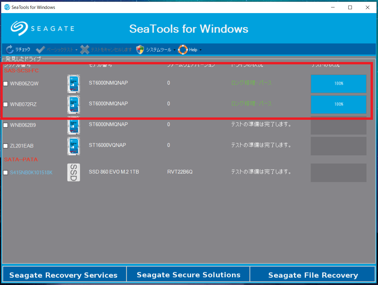Click model ST6000NMQNAP in the WNB072RZ row
The height and width of the screenshot is (285, 378).
(x=108, y=104)
